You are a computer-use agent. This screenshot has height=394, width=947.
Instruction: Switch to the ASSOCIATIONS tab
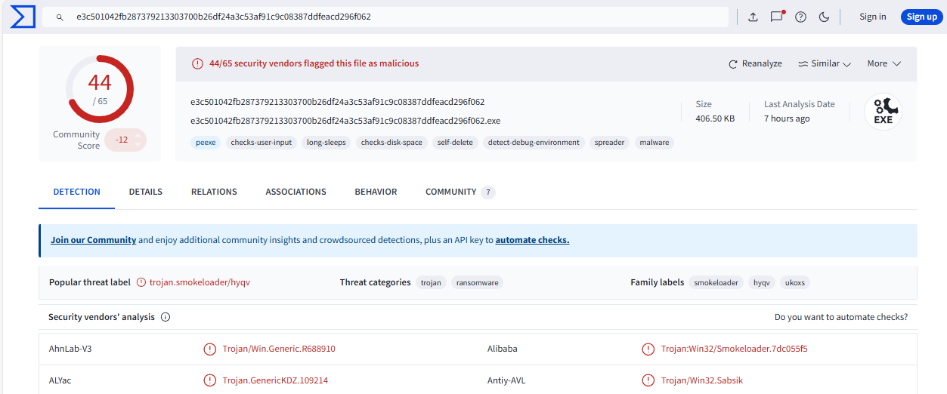(296, 192)
